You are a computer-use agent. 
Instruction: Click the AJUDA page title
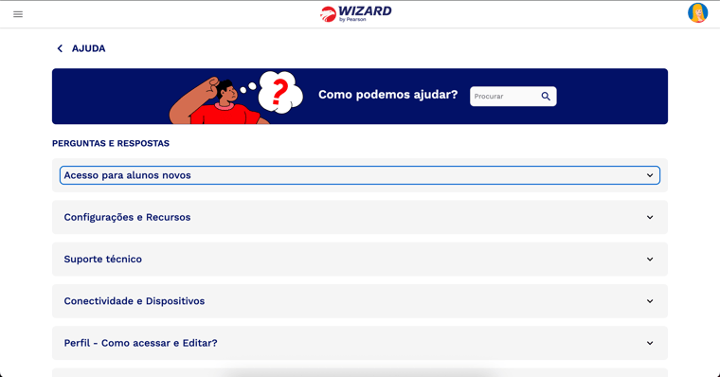click(x=89, y=48)
